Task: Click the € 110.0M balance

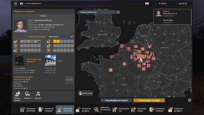Action: coord(162,3)
